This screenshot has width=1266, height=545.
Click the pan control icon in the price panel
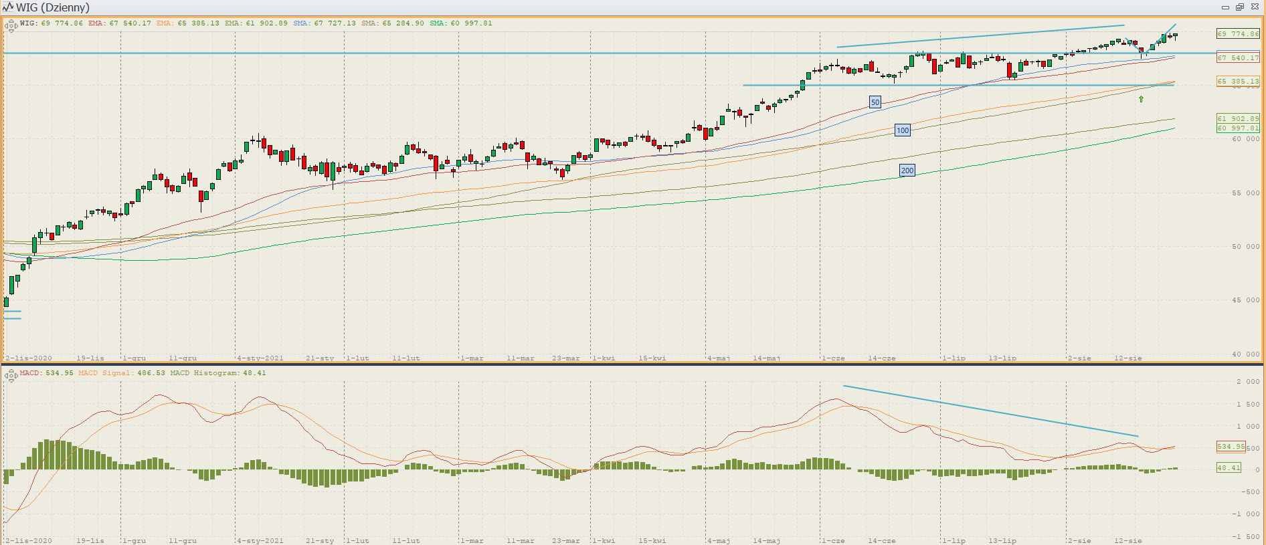pos(11,26)
